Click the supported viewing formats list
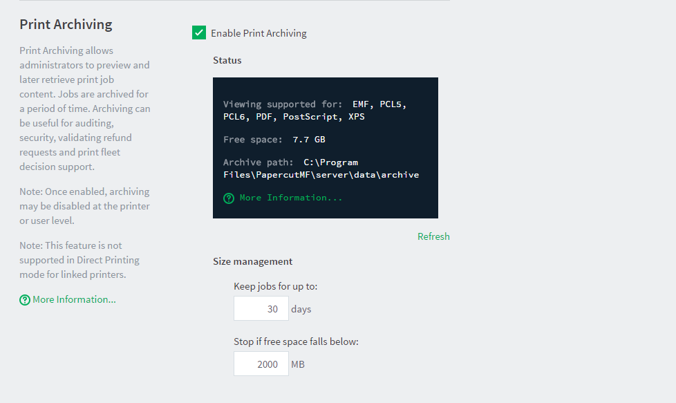 (314, 111)
